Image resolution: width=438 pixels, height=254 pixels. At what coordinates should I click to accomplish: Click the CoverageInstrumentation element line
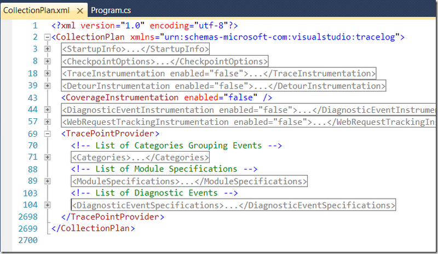coord(167,97)
